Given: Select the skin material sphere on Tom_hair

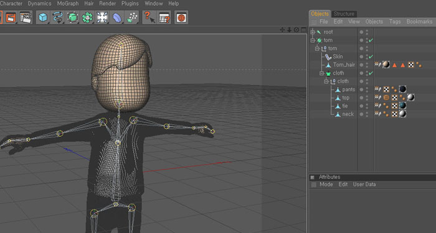Looking at the screenshot, I should point(386,65).
